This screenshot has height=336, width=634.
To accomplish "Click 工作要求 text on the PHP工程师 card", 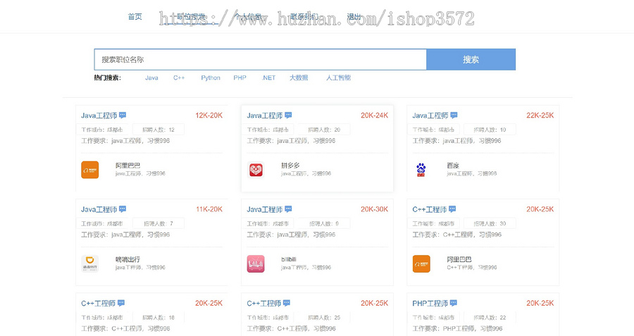I will 457,328.
